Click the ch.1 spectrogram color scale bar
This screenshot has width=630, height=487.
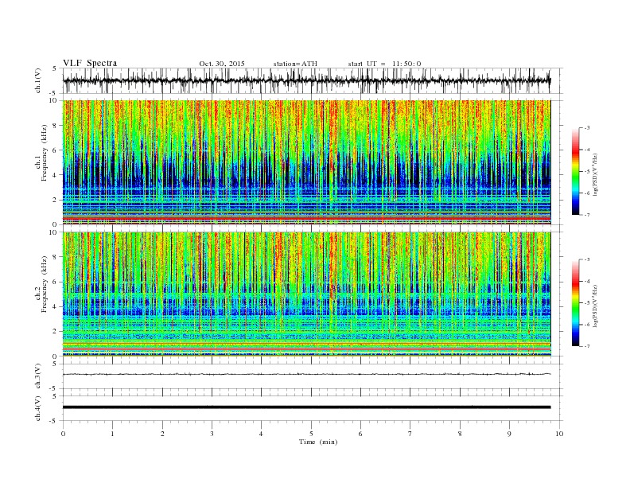coord(576,171)
